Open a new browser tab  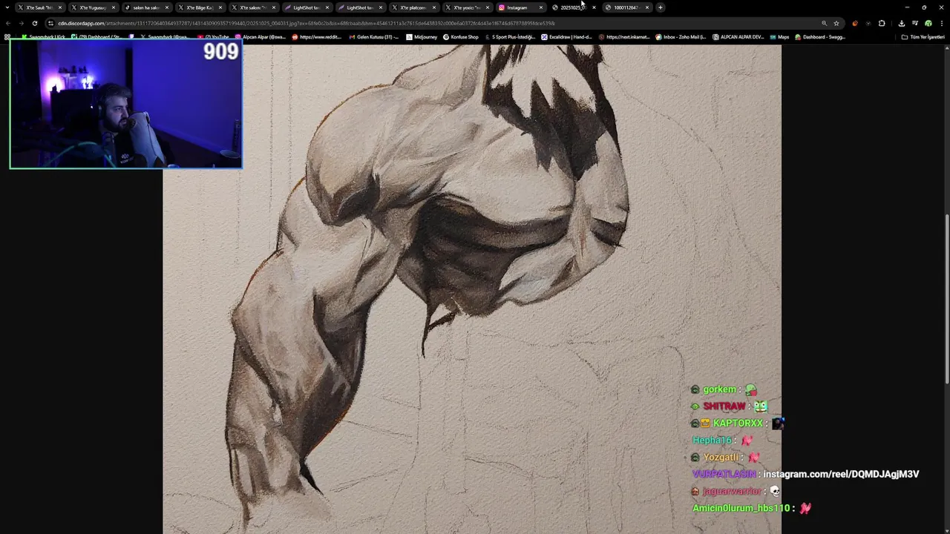(660, 7)
